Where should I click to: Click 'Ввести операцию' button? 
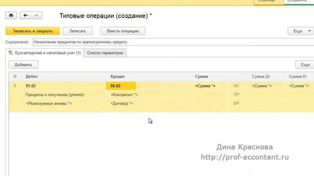pyautogui.click(x=123, y=31)
